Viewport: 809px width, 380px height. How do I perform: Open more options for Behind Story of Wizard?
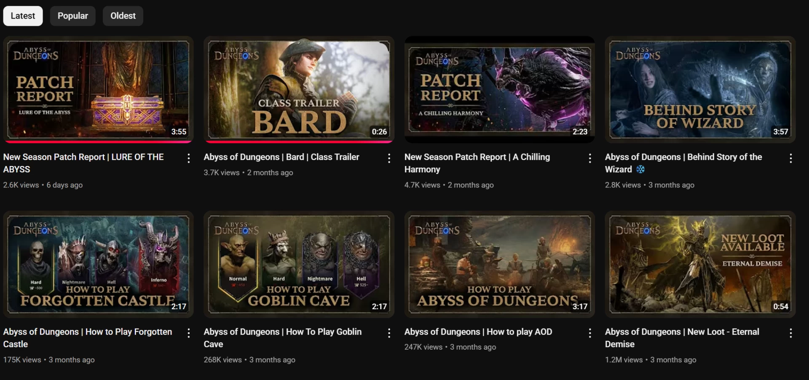pos(790,158)
